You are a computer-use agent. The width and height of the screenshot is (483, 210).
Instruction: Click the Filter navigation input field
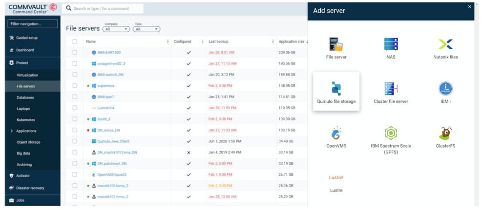33,24
